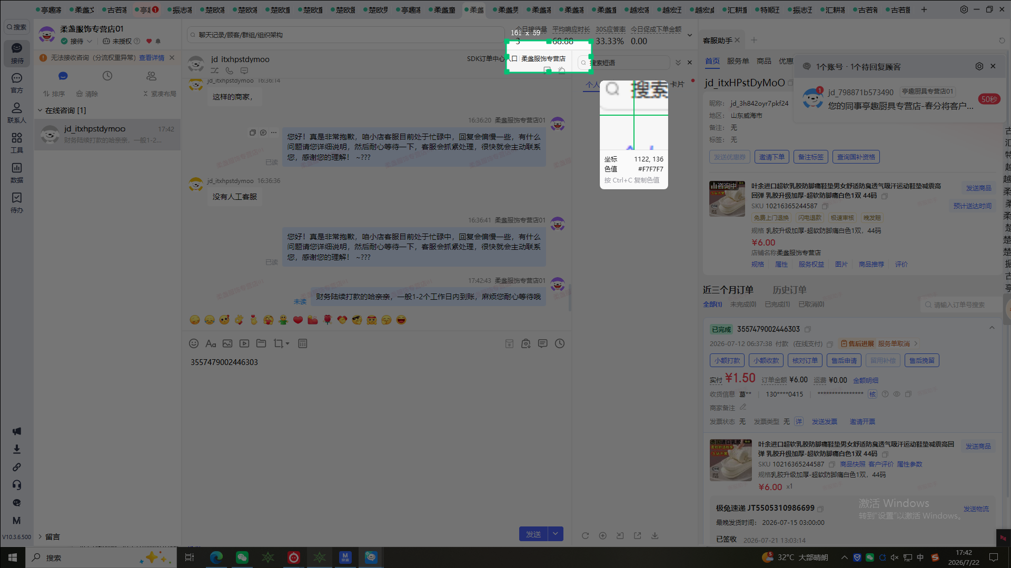This screenshot has width=1011, height=568.
Task: Toggle the 紧凑布局 compact layout option
Action: [x=160, y=94]
